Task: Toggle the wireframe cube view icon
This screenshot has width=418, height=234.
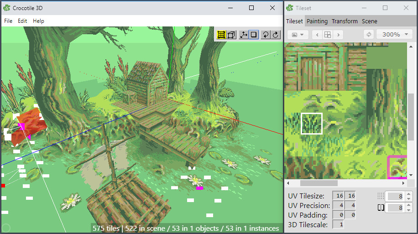Action: tap(231, 35)
